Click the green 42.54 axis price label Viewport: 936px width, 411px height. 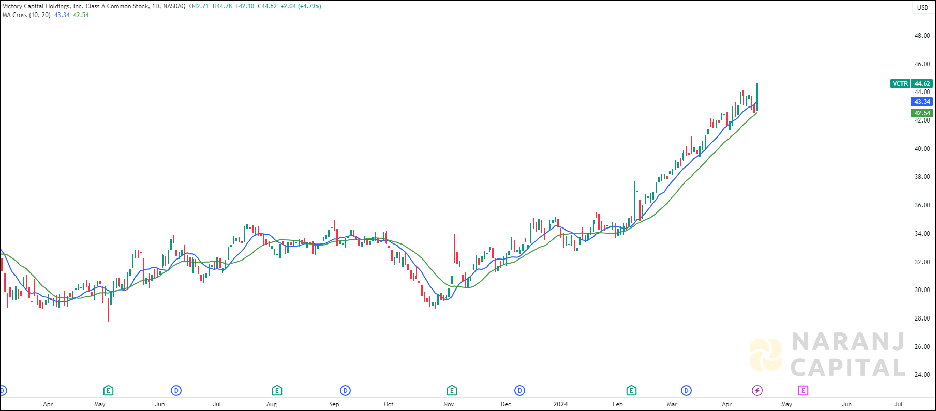point(922,113)
